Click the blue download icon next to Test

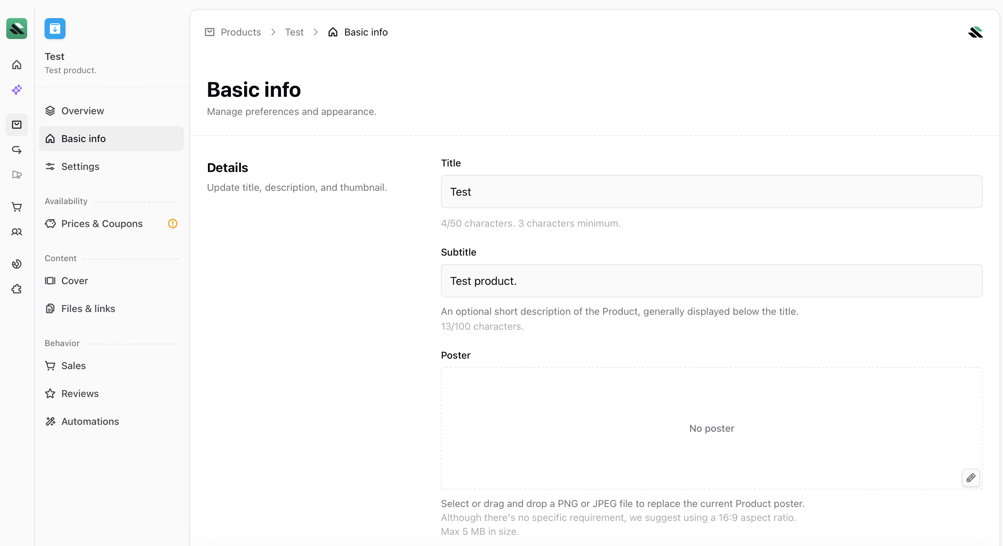[x=55, y=29]
